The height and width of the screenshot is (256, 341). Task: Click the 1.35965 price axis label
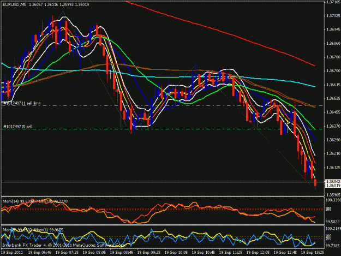(x=333, y=194)
